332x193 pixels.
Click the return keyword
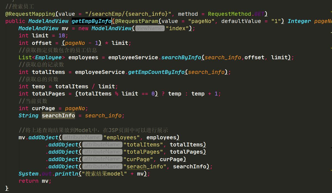[28, 181]
